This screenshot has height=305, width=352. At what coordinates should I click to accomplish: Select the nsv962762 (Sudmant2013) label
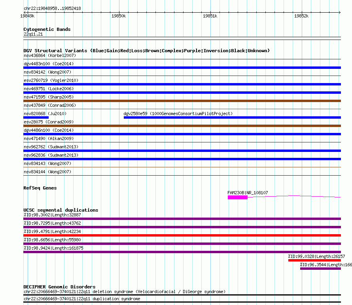pyautogui.click(x=51, y=147)
